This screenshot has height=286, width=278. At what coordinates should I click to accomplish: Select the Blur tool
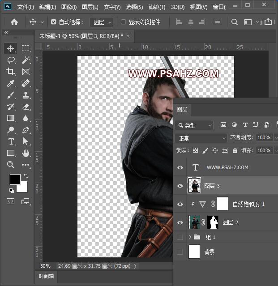(26, 118)
